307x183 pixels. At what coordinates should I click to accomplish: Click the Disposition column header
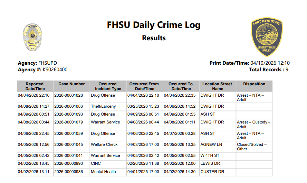[x=254, y=84]
